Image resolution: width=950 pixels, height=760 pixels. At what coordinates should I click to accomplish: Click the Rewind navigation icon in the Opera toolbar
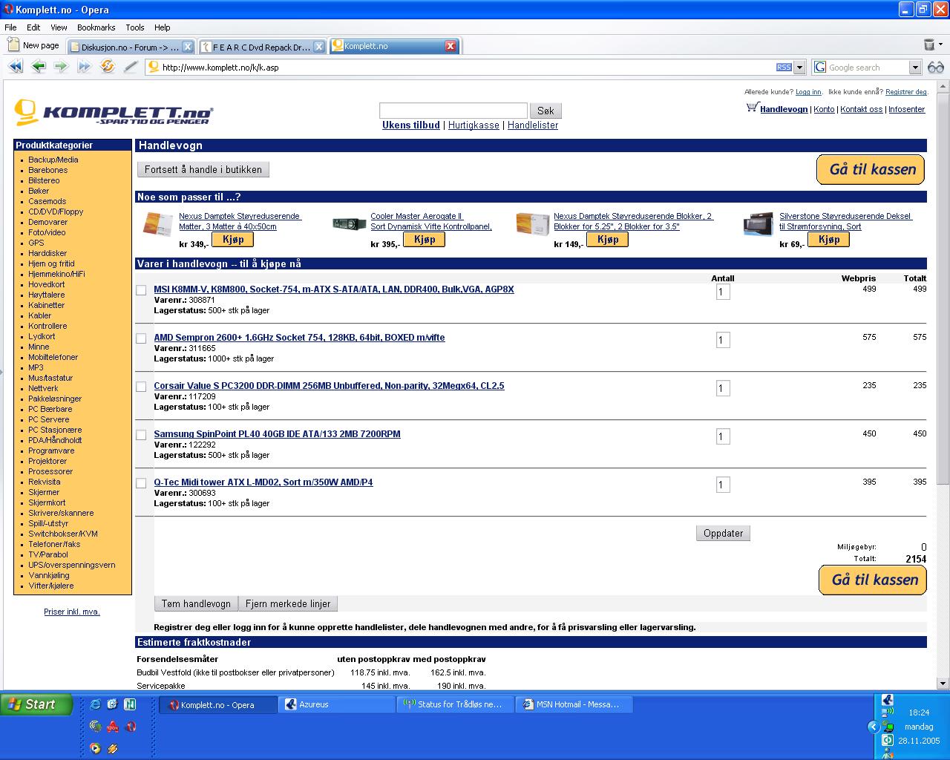point(16,67)
